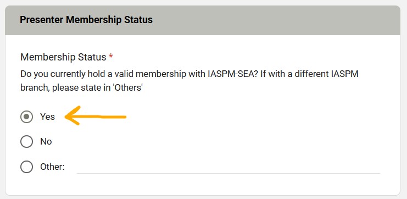Click the 'Yes' option label text
407x199 pixels.
coord(47,117)
